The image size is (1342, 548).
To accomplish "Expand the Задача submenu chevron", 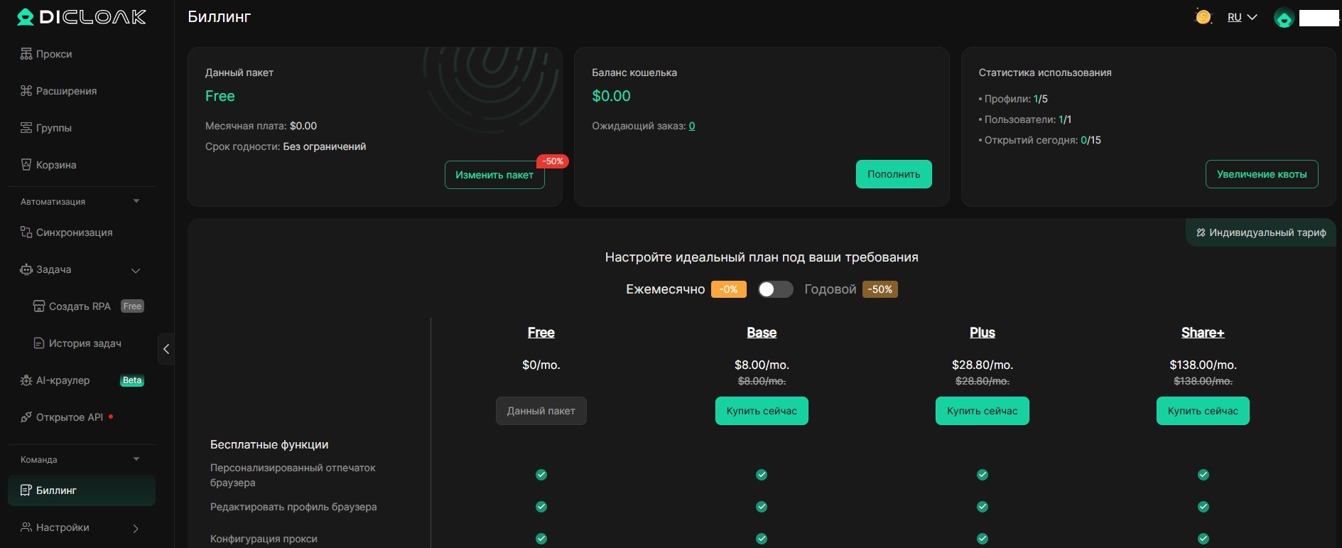I will 136,270.
